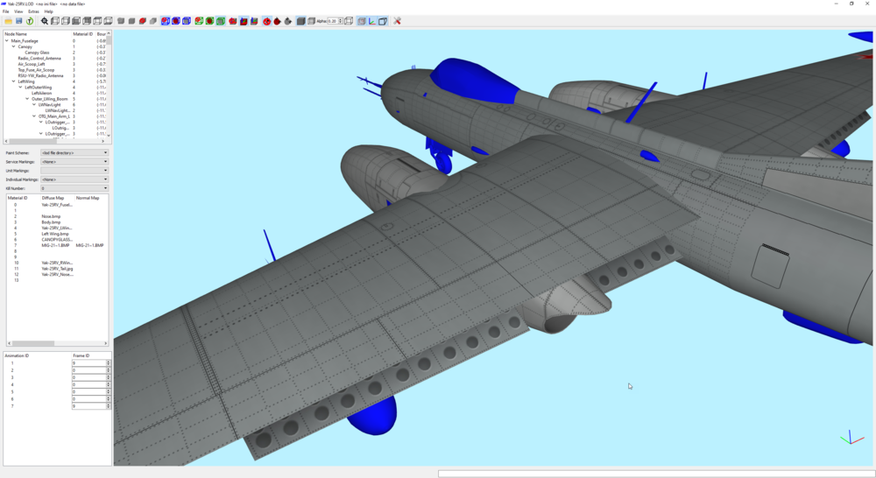Click the open file folder icon
This screenshot has height=478, width=876.
click(x=8, y=21)
